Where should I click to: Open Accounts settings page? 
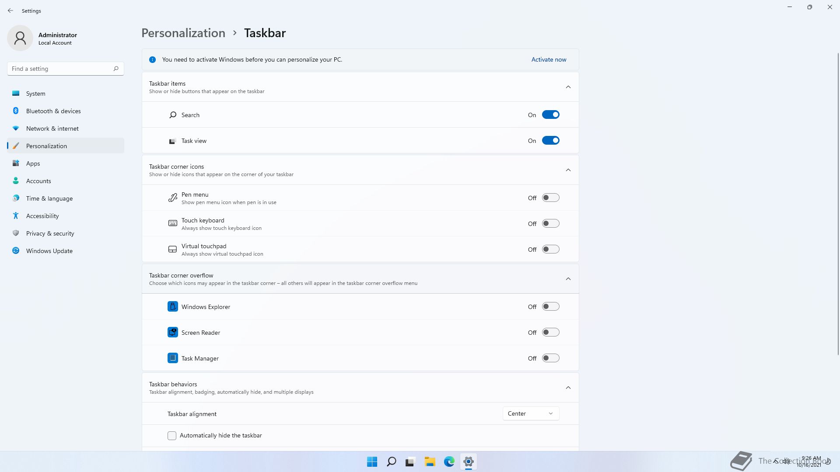(66, 181)
